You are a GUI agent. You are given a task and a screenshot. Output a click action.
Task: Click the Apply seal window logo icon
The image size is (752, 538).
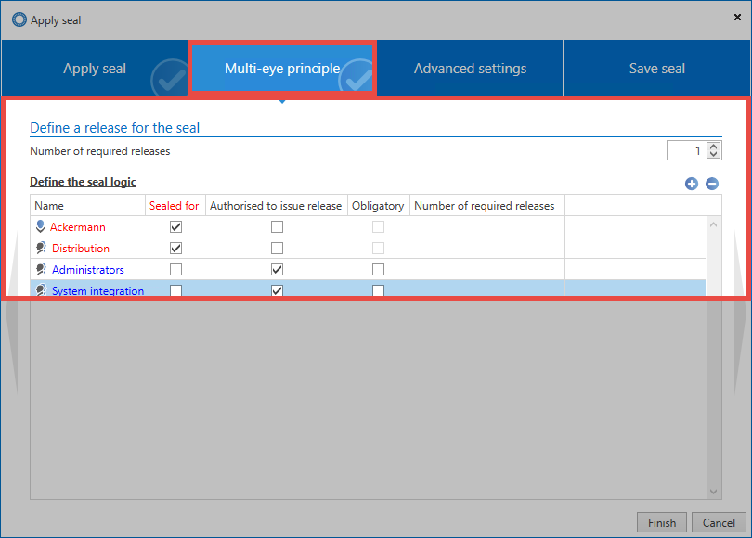(19, 19)
